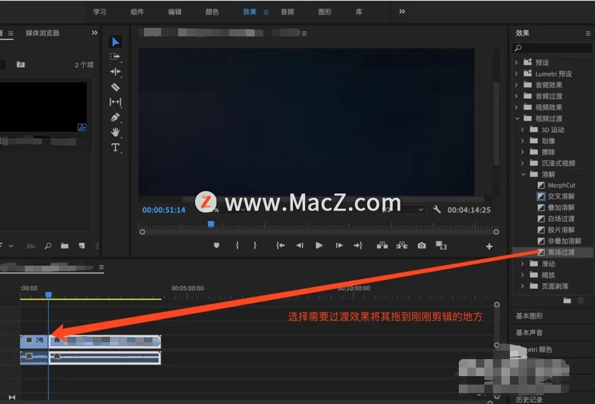Image resolution: width=595 pixels, height=404 pixels.
Task: Select the Ripple Edit tool
Action: coord(115,72)
